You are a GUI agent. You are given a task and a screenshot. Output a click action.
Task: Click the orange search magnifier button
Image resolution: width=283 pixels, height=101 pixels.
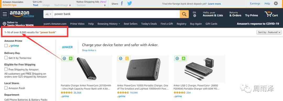(184, 14)
